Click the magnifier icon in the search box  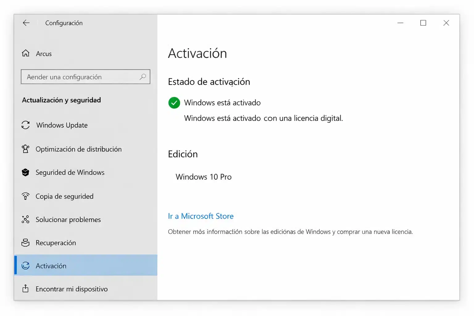click(x=143, y=77)
